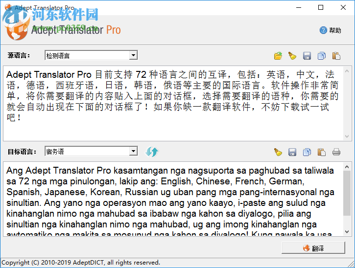Save source text using floppy icon

coord(307,56)
